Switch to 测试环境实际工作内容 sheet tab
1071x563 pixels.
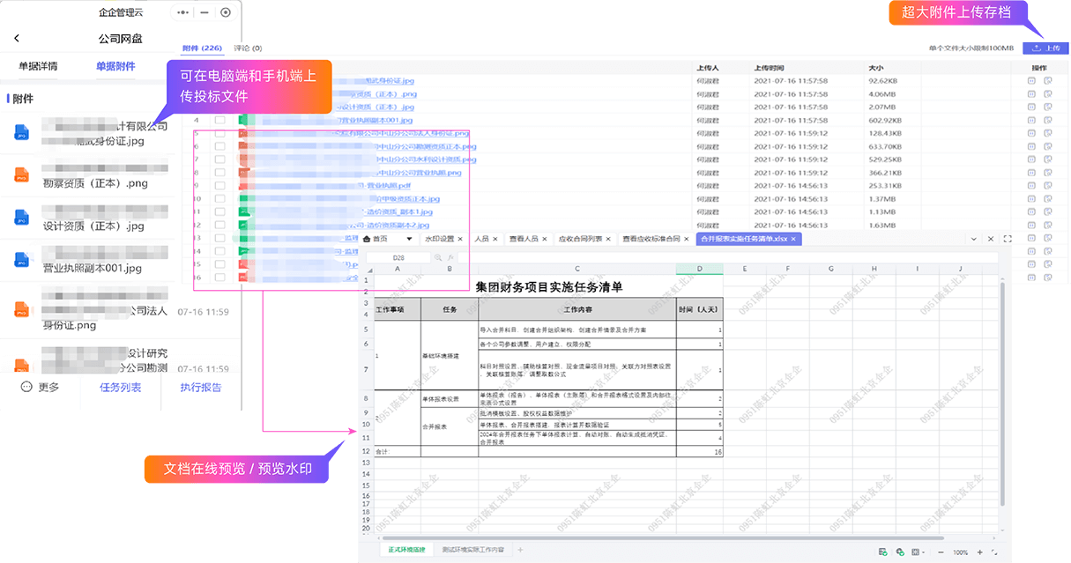[472, 550]
